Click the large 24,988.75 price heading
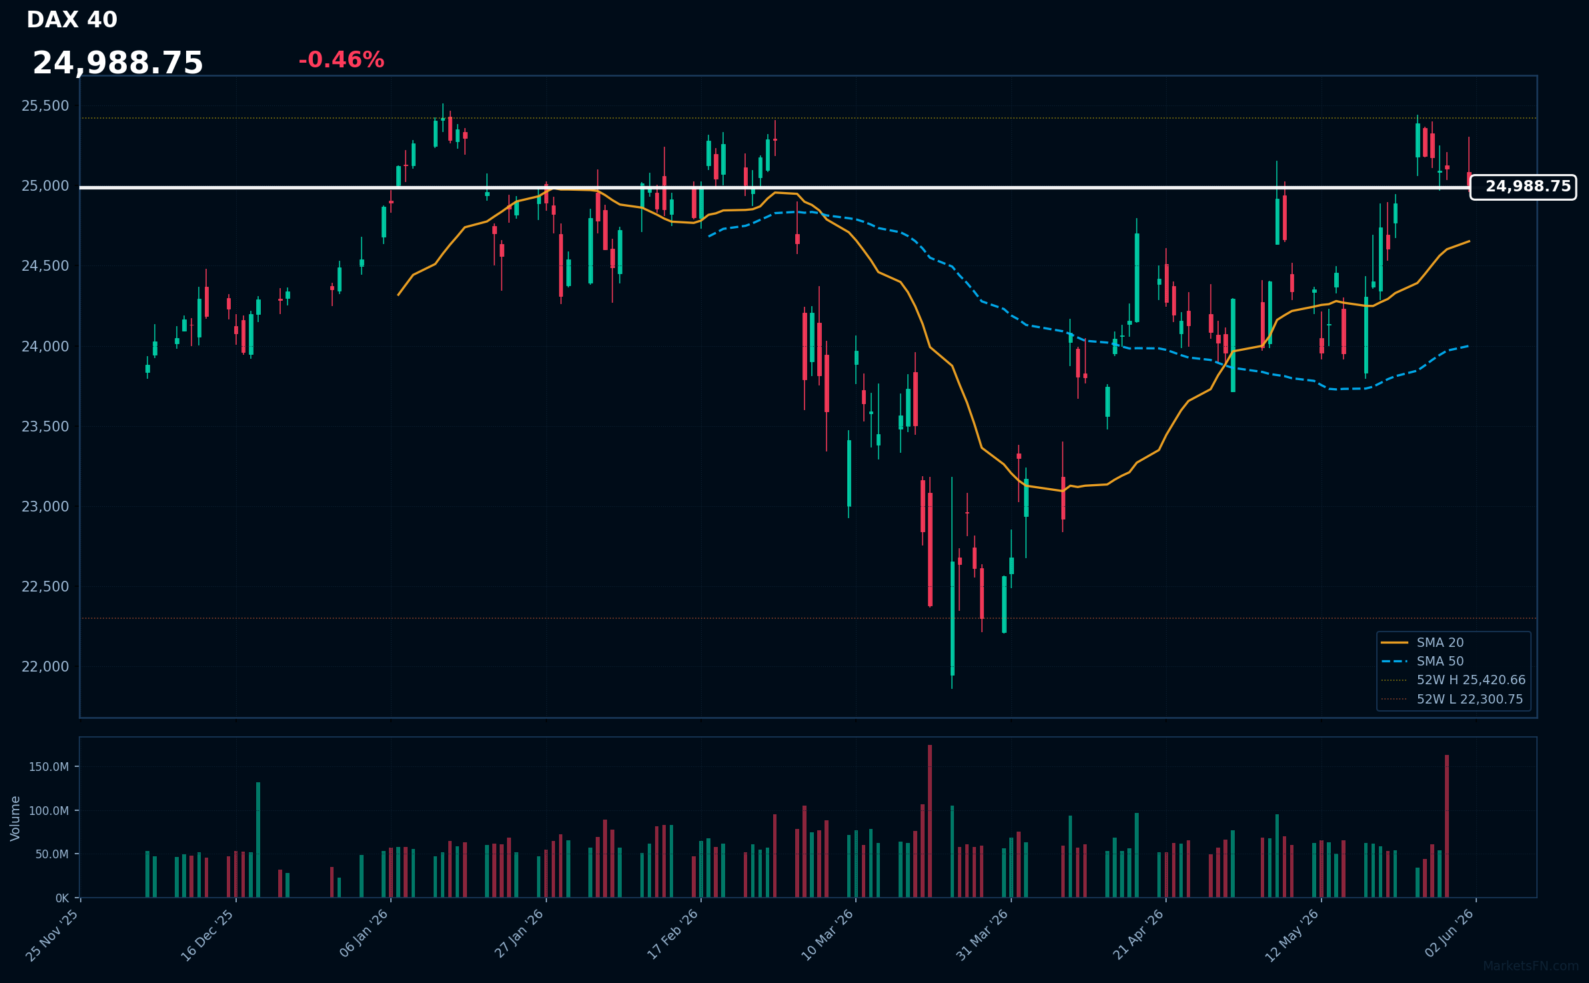The height and width of the screenshot is (983, 1589). pos(118,63)
